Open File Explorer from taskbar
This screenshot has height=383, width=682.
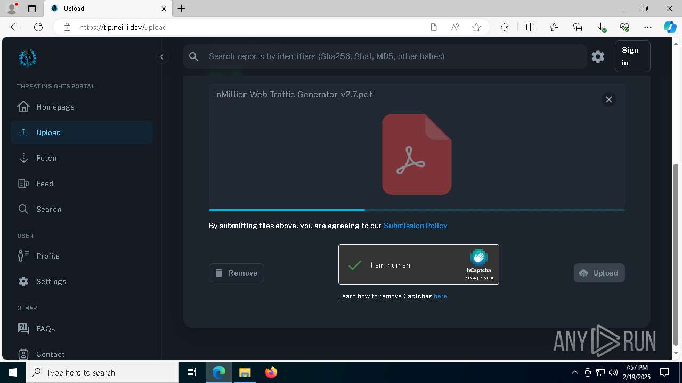coord(245,372)
